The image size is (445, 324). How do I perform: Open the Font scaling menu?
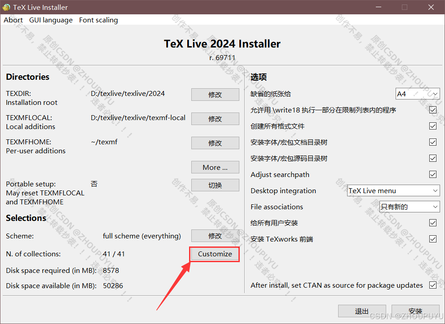point(98,20)
